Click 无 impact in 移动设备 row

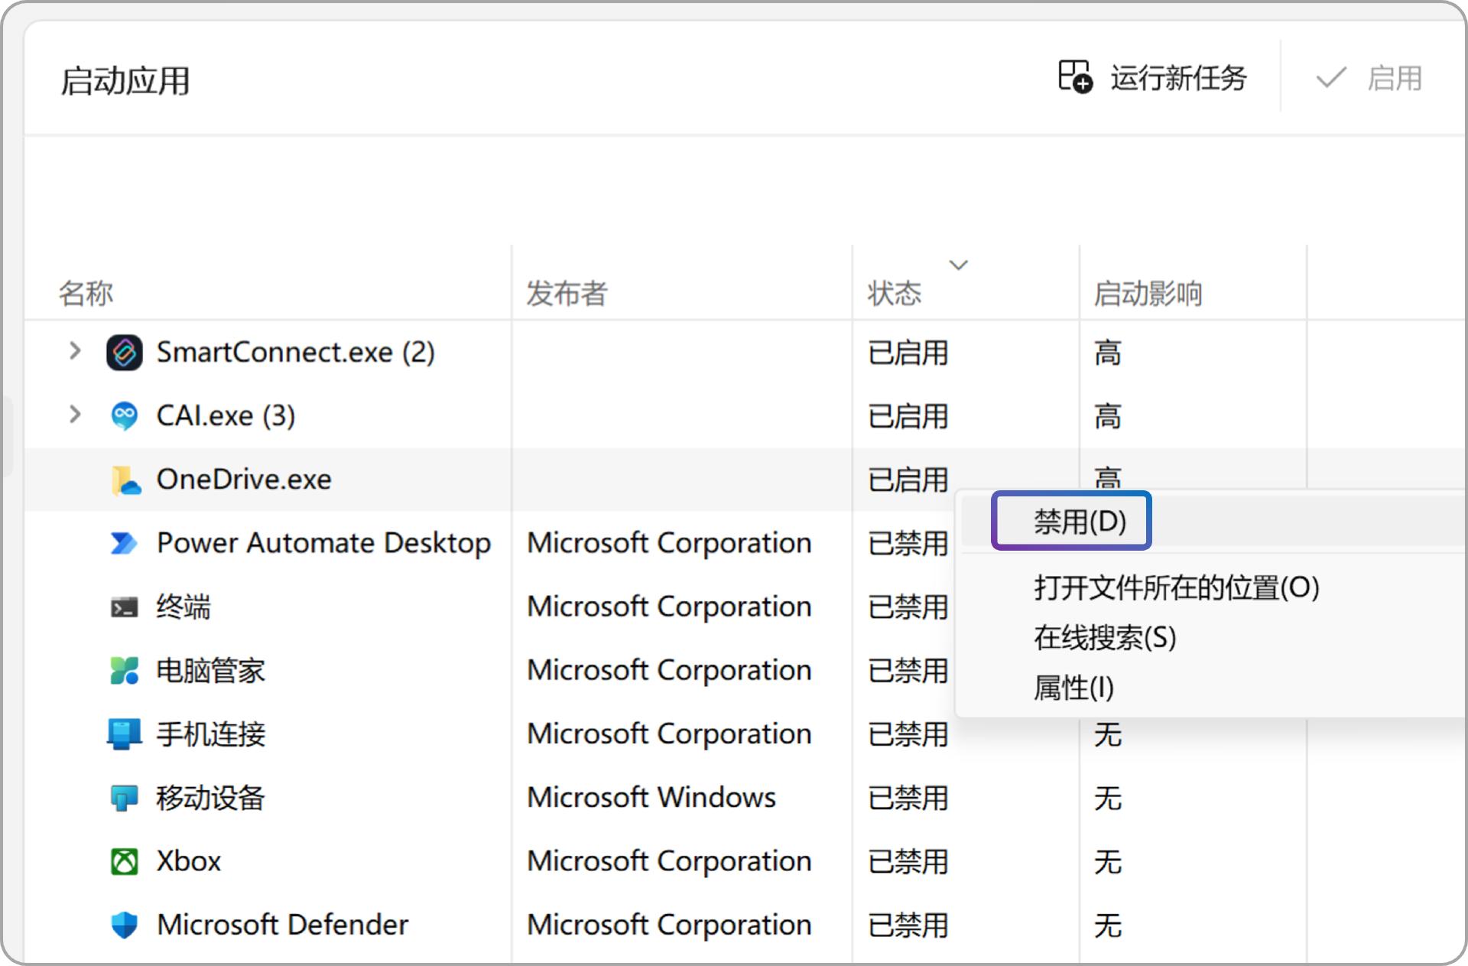pyautogui.click(x=1107, y=798)
